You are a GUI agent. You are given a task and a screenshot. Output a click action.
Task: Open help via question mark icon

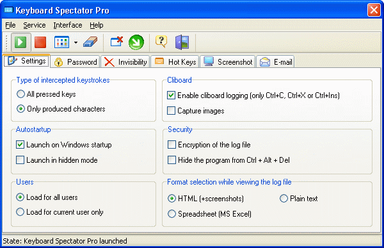point(161,41)
